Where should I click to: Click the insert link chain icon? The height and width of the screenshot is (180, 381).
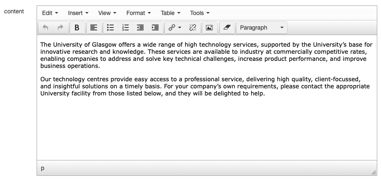click(172, 27)
